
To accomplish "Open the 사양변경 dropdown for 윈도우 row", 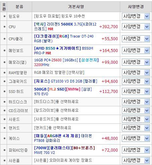I will coord(136,16).
